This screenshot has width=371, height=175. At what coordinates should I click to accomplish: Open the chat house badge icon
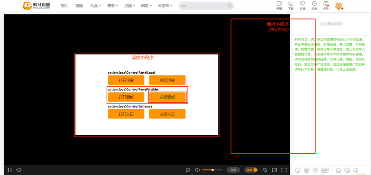point(339,170)
